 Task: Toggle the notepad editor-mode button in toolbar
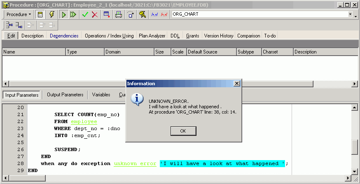tap(40, 14)
